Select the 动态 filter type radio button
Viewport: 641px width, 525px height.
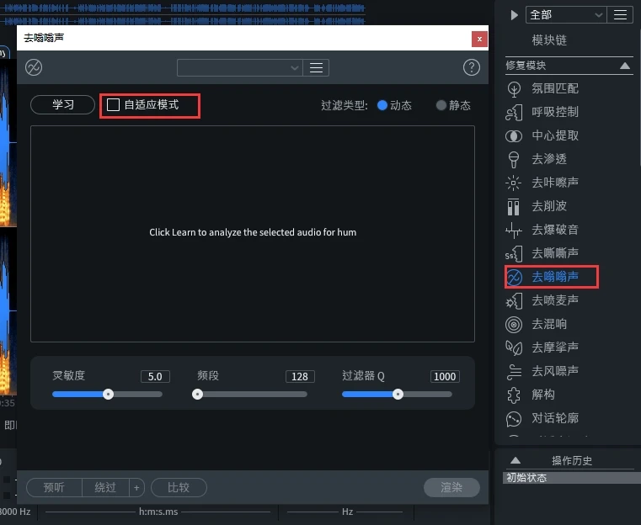click(382, 105)
